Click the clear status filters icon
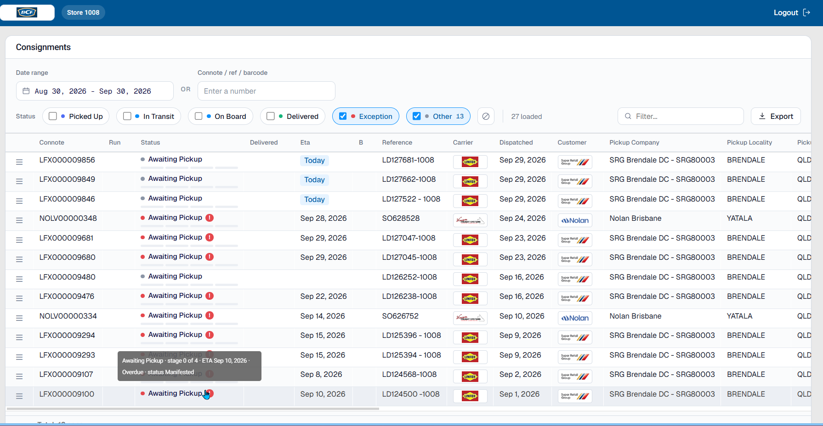Image resolution: width=823 pixels, height=426 pixels. tap(486, 117)
